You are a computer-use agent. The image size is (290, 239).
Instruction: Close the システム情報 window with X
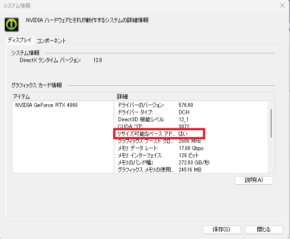coord(282,5)
